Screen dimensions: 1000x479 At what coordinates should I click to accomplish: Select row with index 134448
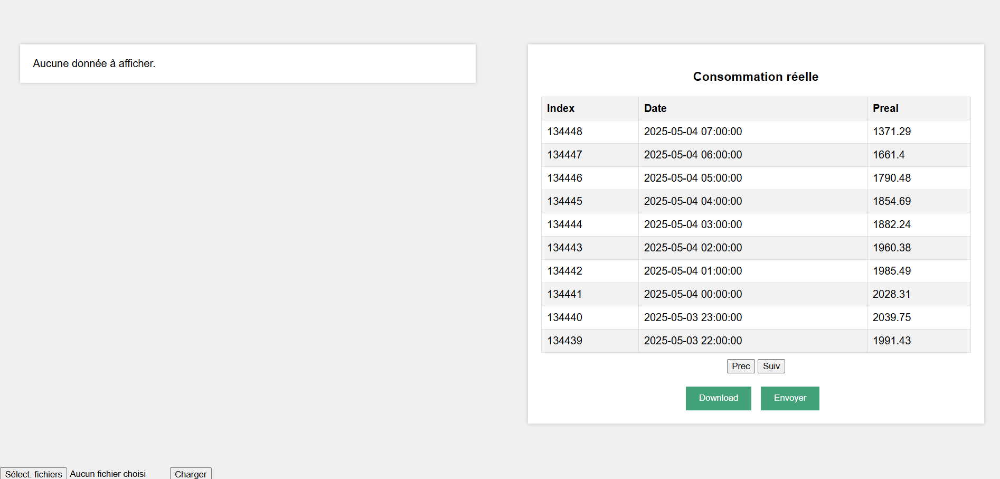click(564, 132)
